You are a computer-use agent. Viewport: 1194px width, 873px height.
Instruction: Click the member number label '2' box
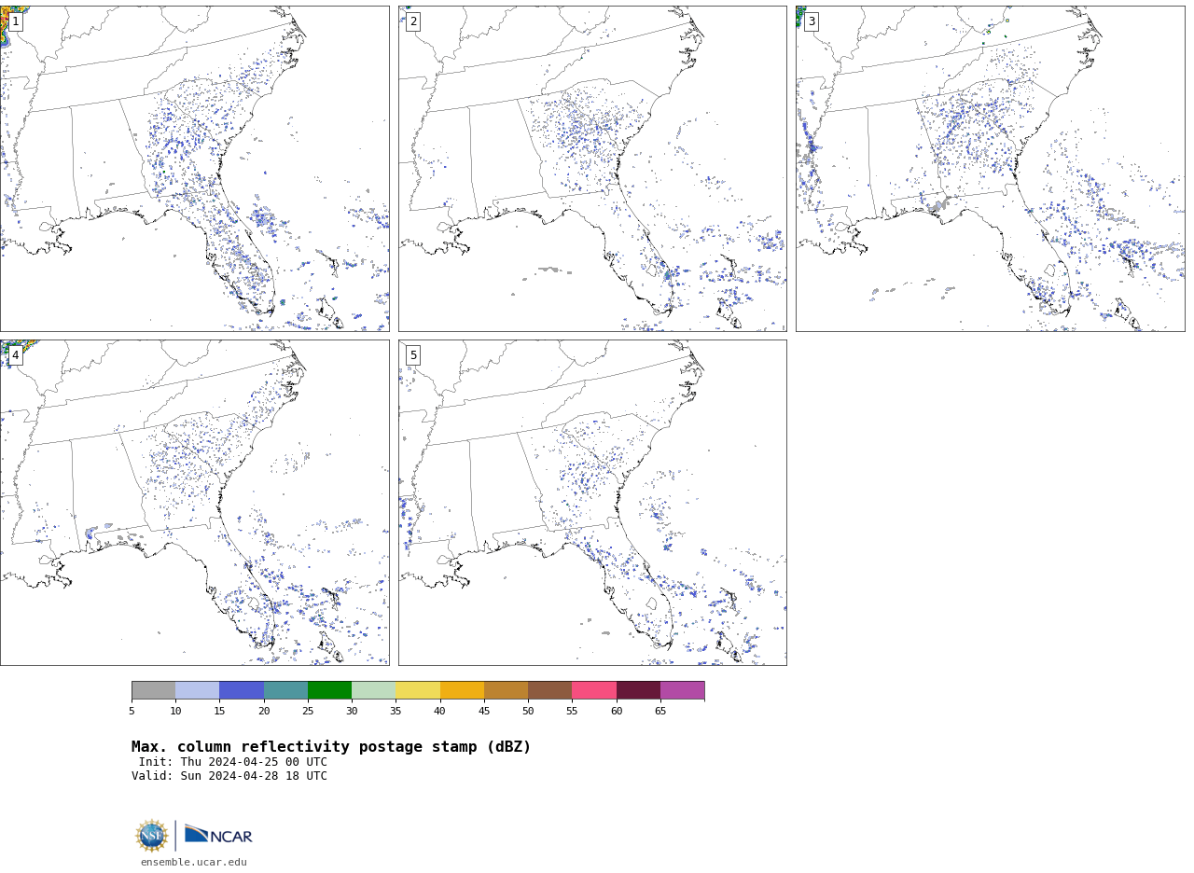click(x=413, y=21)
